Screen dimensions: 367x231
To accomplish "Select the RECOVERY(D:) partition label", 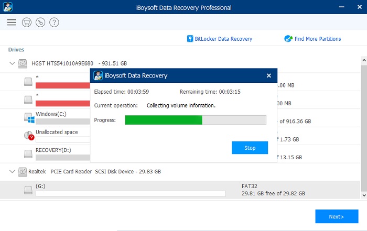I will [53, 150].
